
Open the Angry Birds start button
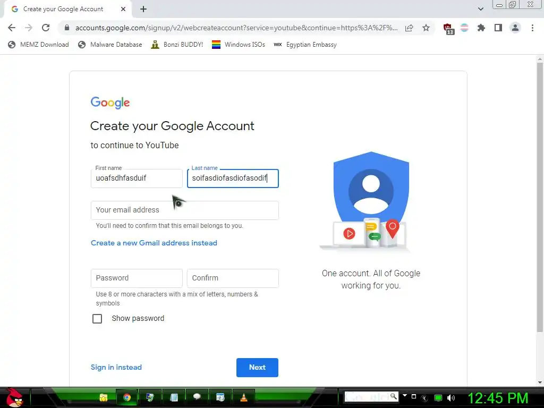(14, 397)
